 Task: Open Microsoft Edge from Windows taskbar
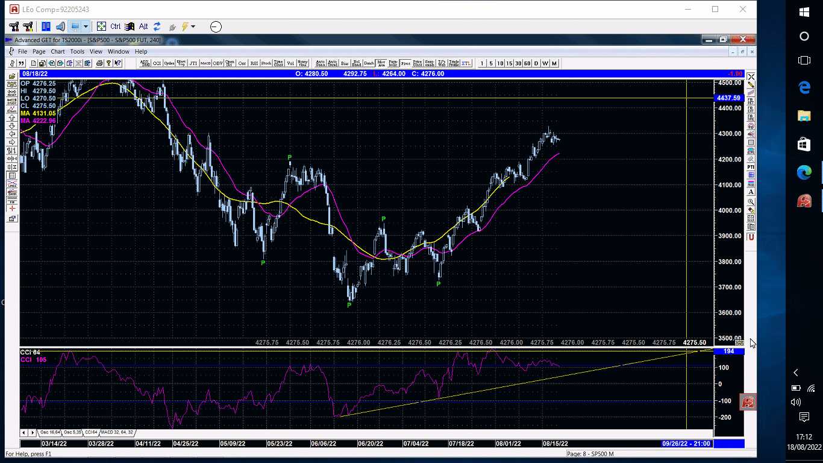tap(804, 172)
